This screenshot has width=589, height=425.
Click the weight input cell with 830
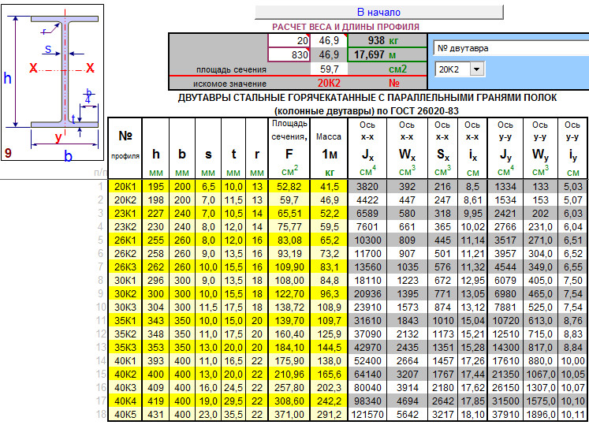[x=289, y=55]
